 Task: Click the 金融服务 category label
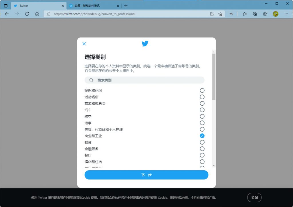click(x=91, y=149)
